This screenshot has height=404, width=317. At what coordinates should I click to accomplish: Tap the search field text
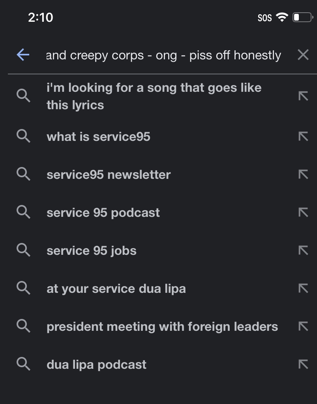click(163, 55)
